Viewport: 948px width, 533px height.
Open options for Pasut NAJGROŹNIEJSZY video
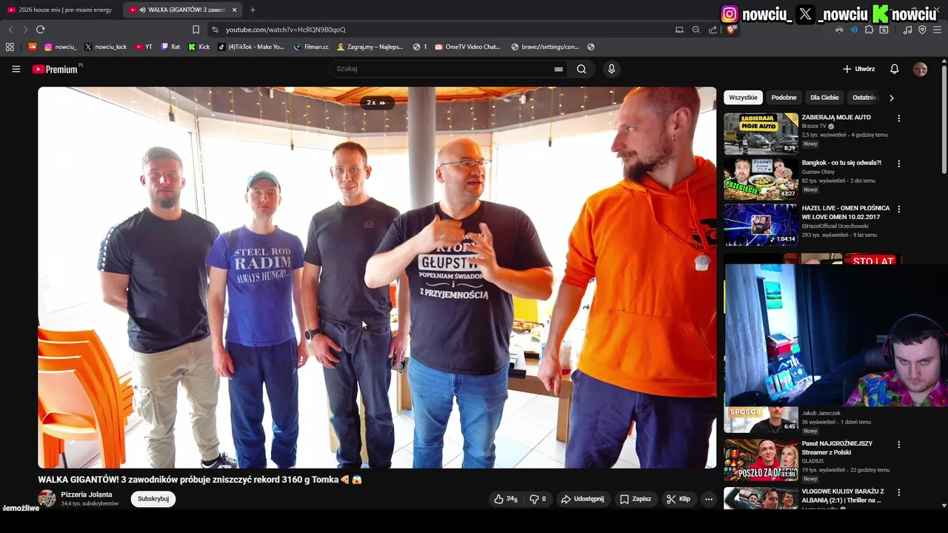899,445
